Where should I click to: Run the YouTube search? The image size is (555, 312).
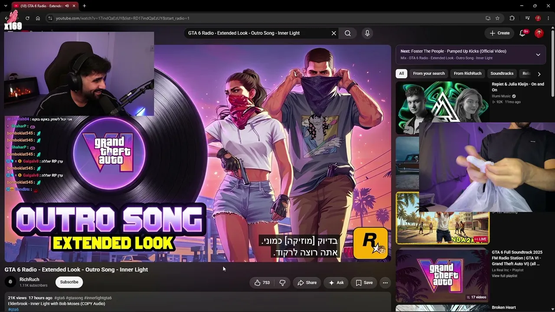pos(348,33)
